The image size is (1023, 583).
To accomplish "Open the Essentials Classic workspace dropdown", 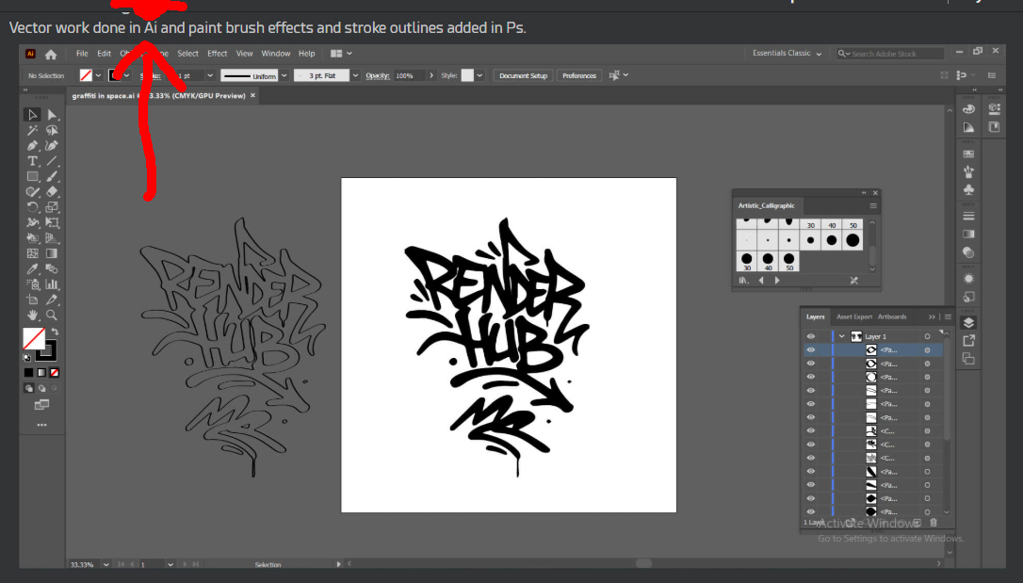I will [787, 54].
